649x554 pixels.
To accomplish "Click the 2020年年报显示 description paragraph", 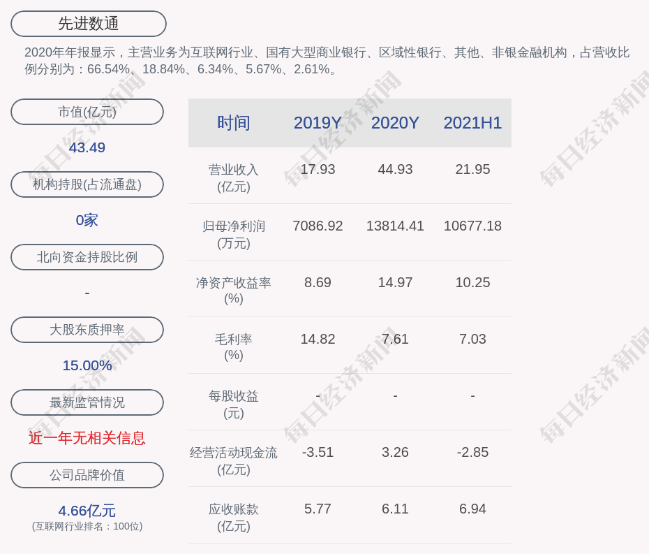I will pyautogui.click(x=327, y=61).
